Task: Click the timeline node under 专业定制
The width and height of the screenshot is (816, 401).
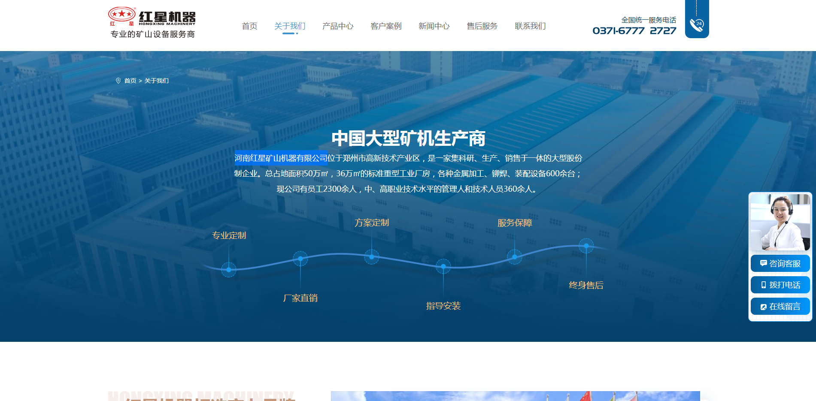Action: point(229,270)
